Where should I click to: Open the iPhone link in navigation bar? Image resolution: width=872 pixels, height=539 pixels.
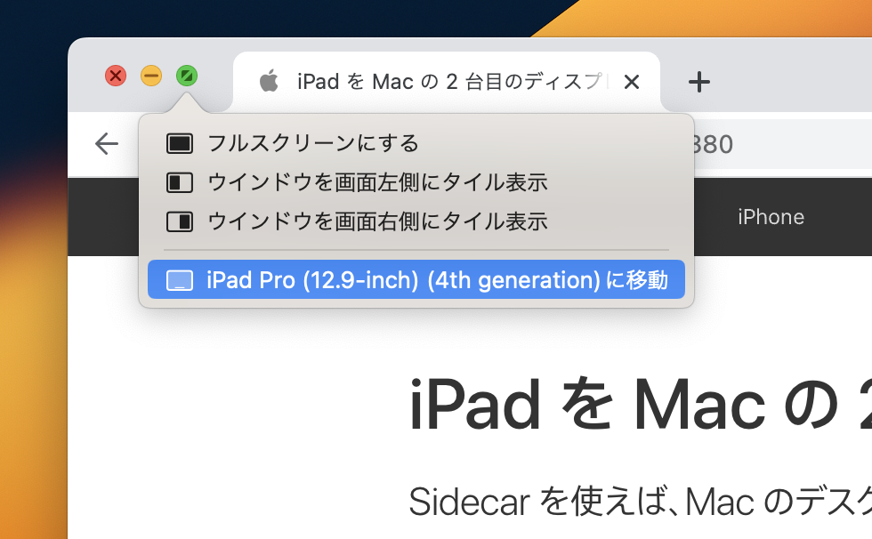click(771, 217)
